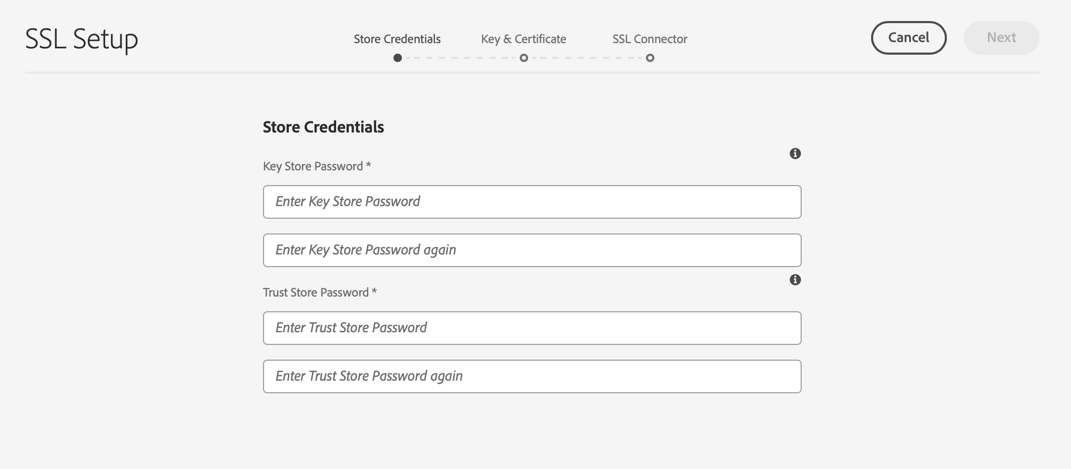Screen dimensions: 1071x469
Task: Click the dashed line before SSL Connector dot
Action: tap(587, 58)
